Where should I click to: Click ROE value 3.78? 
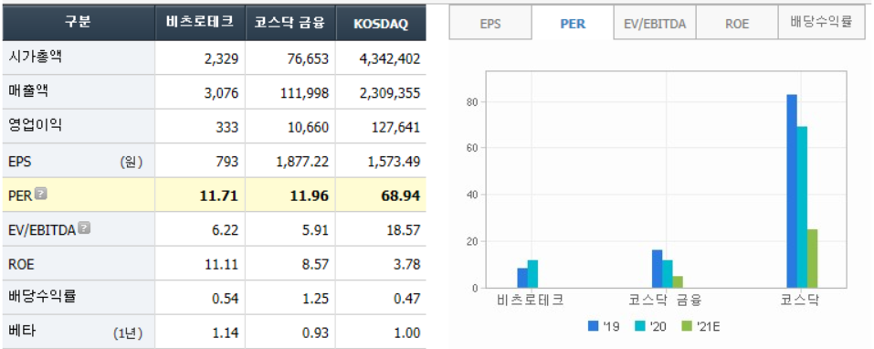pos(407,264)
